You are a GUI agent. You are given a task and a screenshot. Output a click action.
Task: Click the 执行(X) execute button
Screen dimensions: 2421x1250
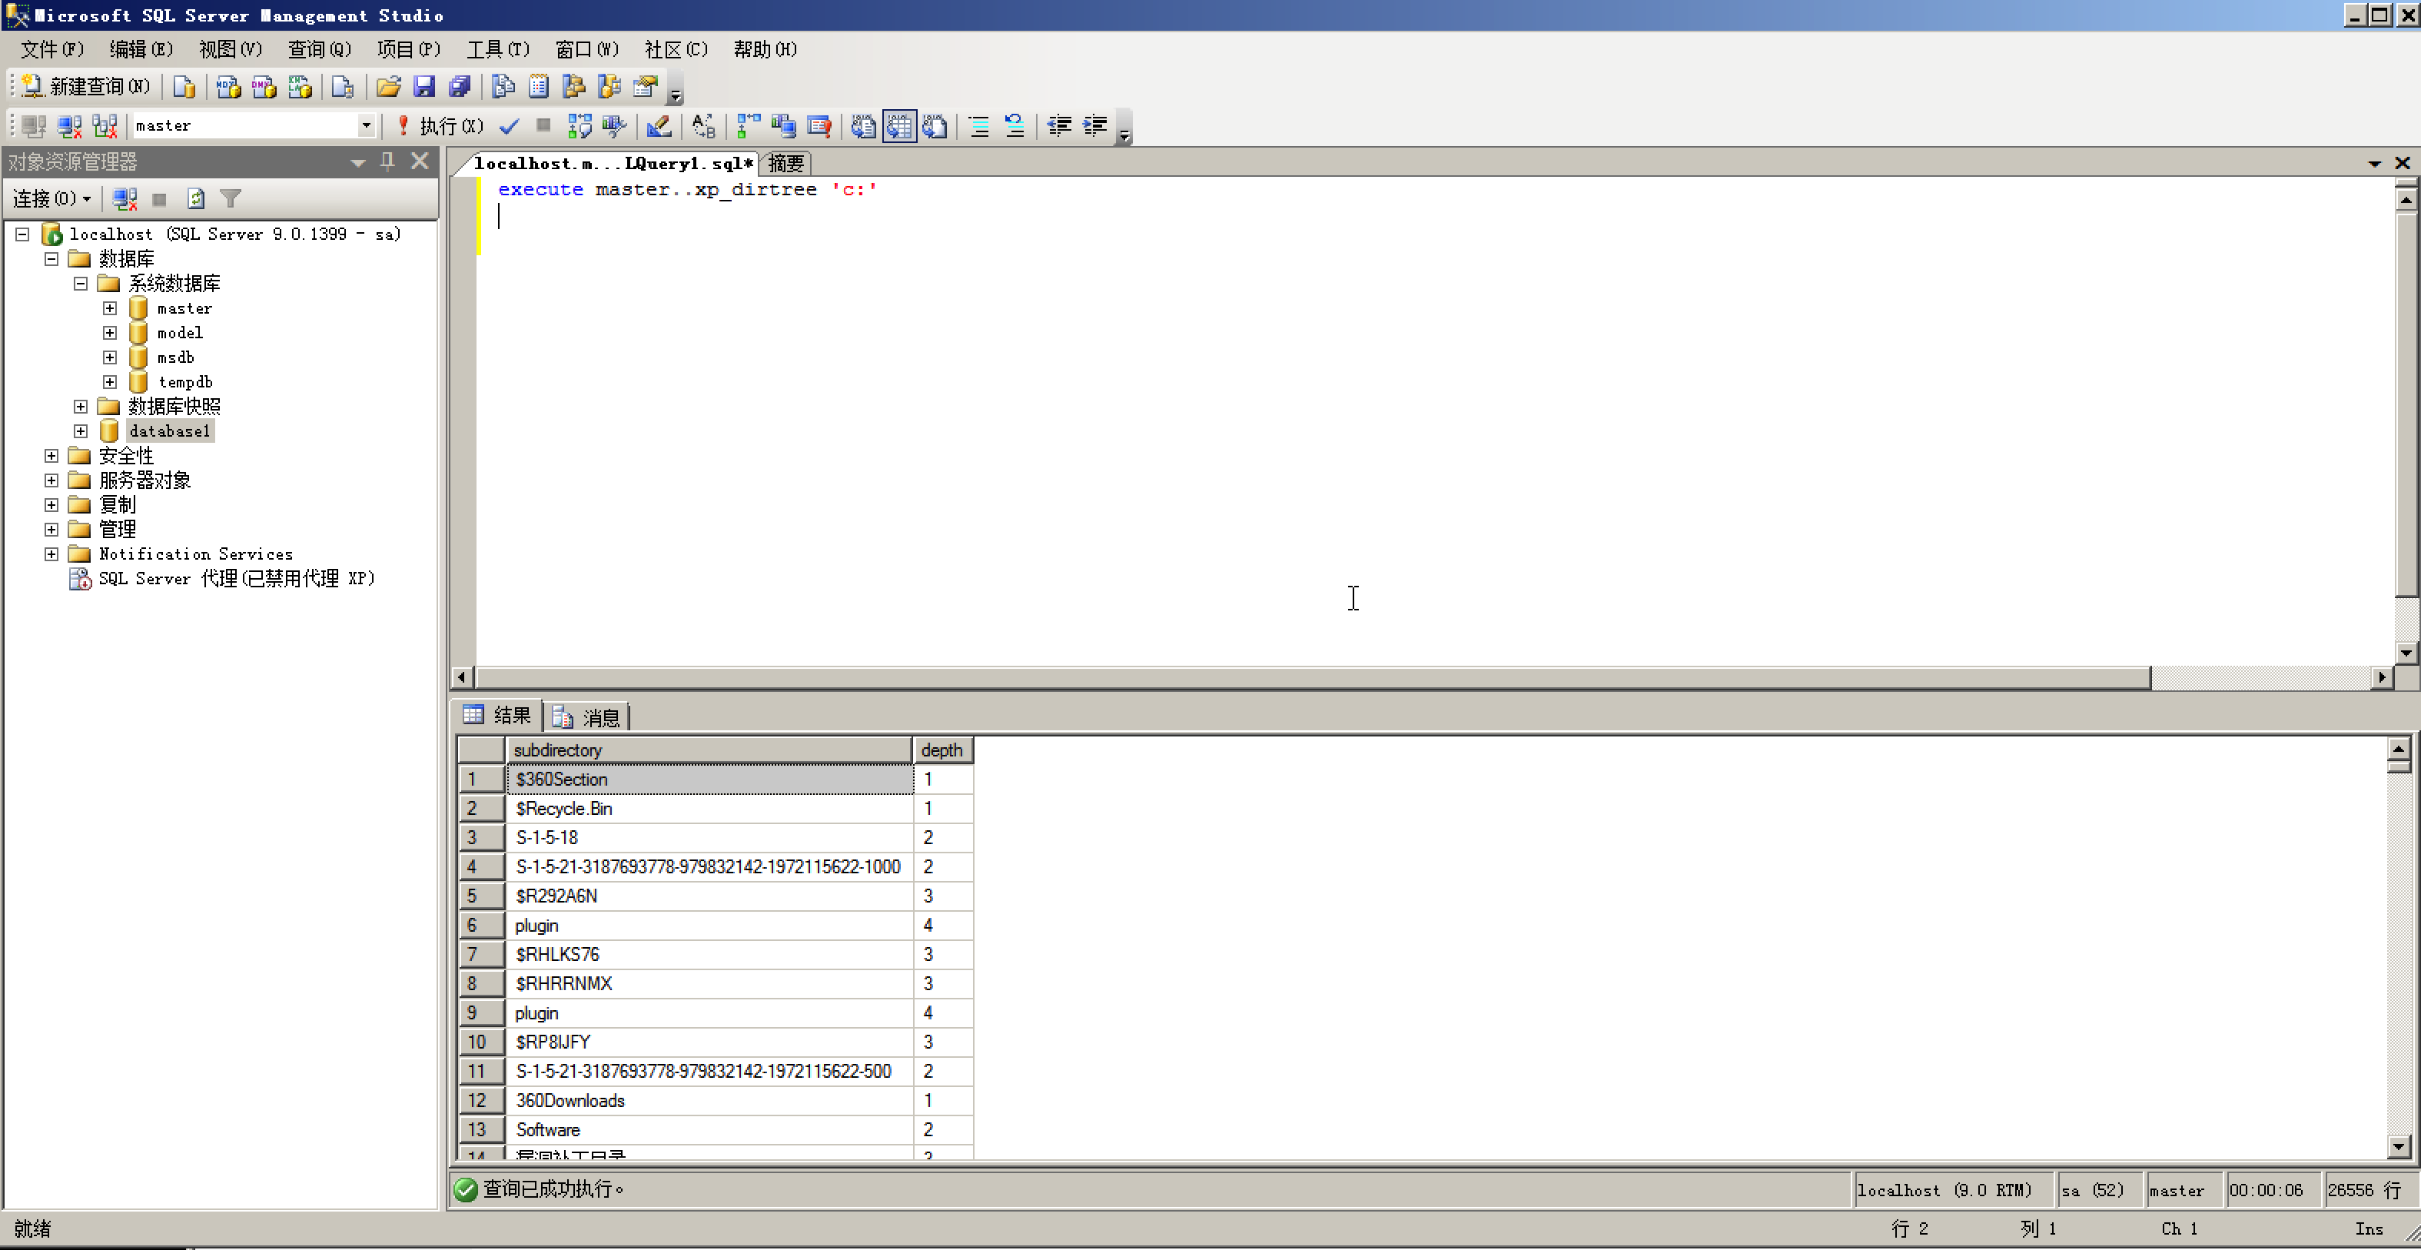tap(442, 126)
